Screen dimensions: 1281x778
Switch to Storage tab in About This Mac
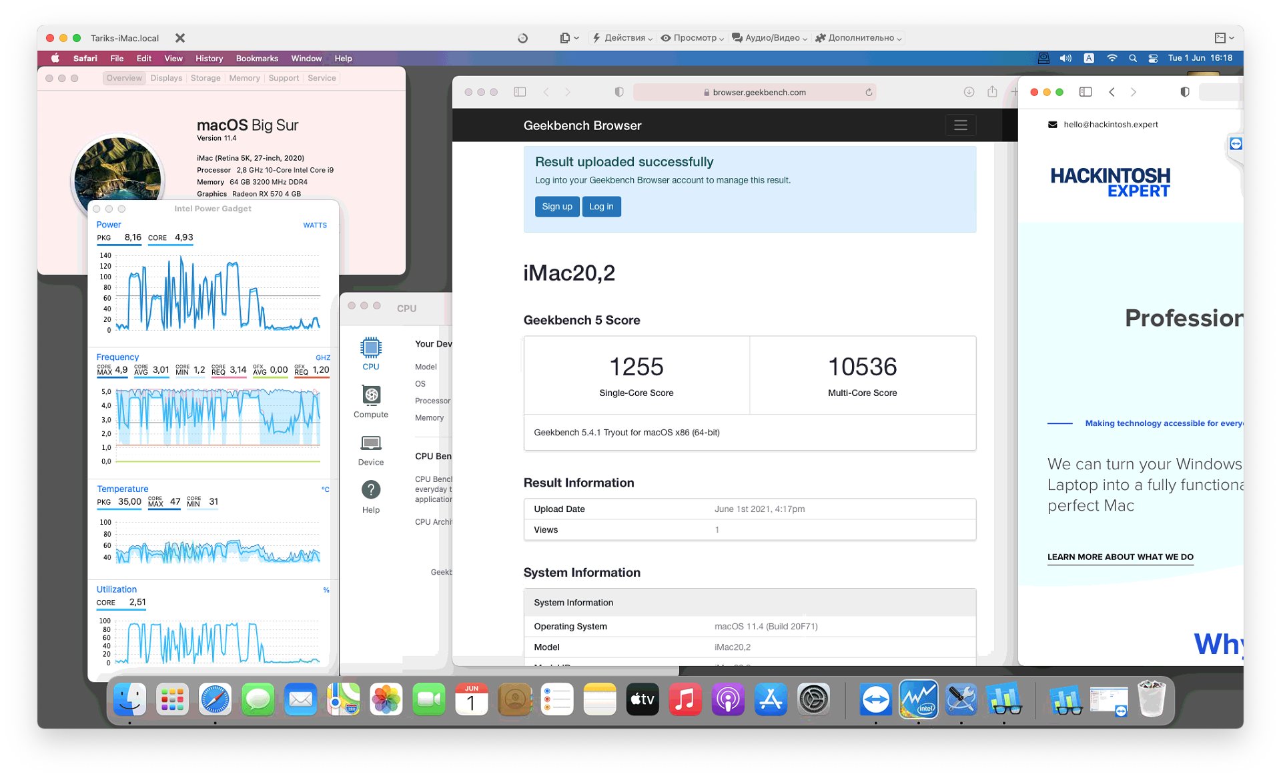pyautogui.click(x=205, y=78)
